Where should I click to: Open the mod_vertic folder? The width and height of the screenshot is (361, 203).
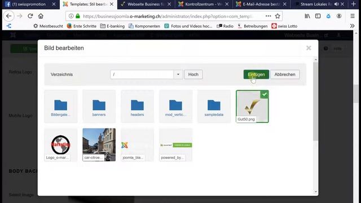point(175,107)
